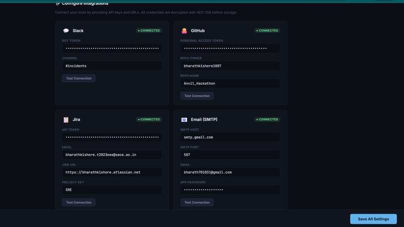Edit the Project Key field SRE
The height and width of the screenshot is (227, 404).
click(x=112, y=189)
